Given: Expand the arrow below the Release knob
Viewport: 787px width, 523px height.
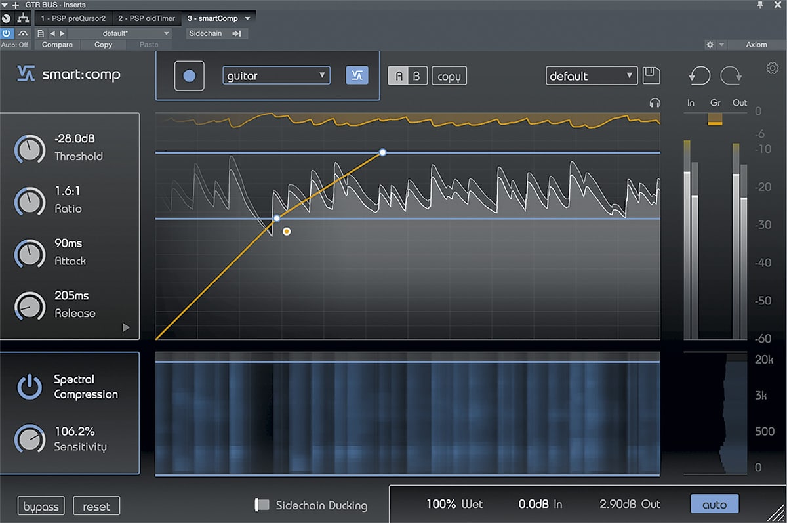Looking at the screenshot, I should (126, 327).
